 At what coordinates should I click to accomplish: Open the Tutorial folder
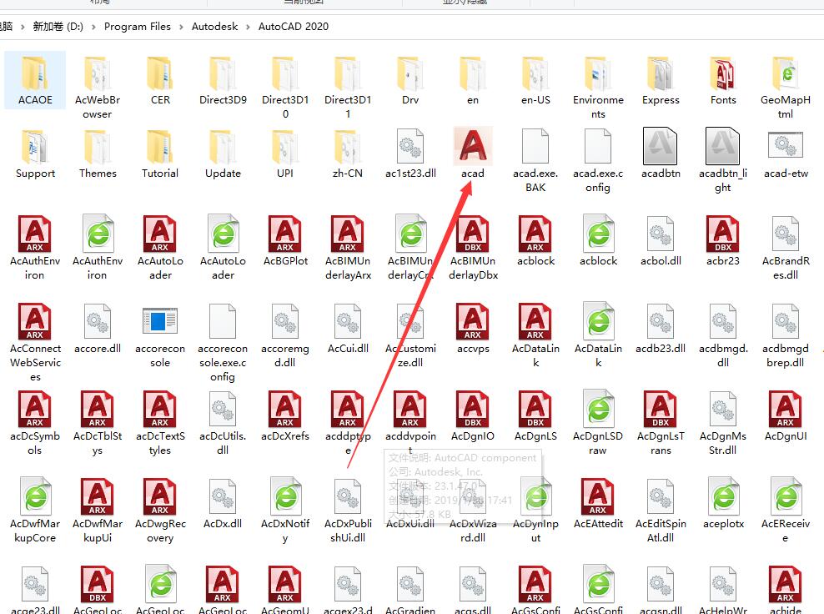pos(160,153)
